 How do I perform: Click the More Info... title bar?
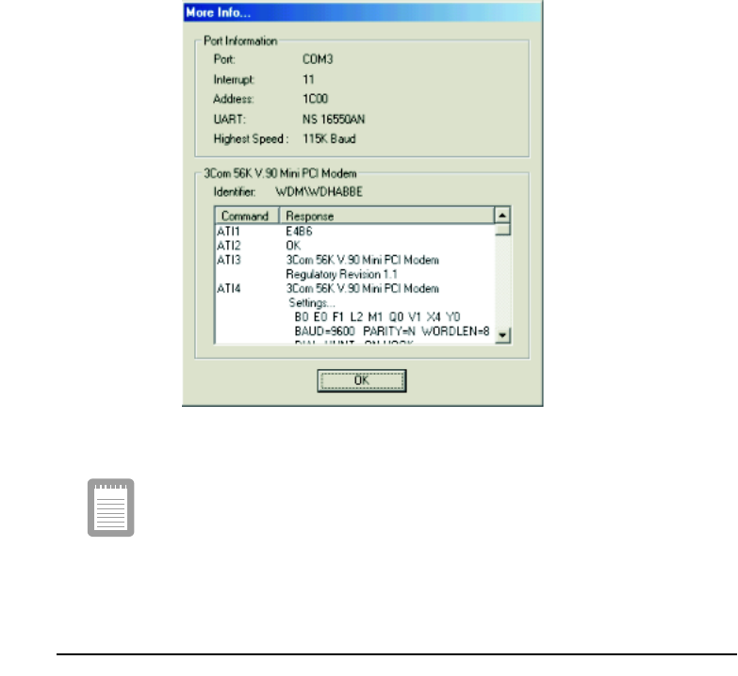point(362,12)
